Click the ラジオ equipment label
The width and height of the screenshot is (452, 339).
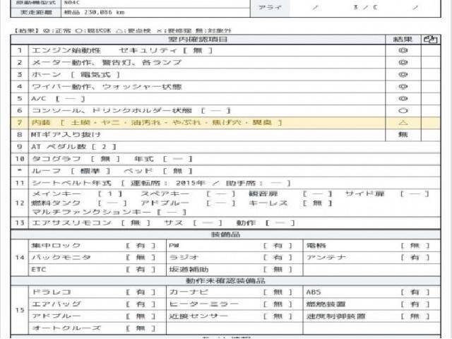coord(184,257)
